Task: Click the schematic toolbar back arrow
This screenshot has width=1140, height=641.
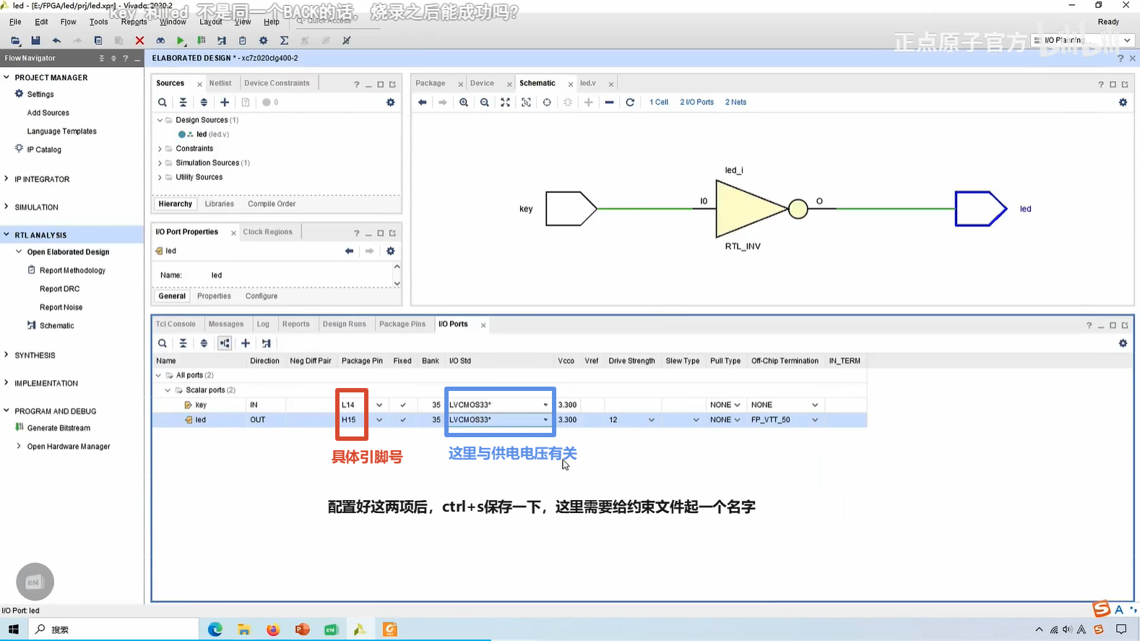Action: point(423,103)
